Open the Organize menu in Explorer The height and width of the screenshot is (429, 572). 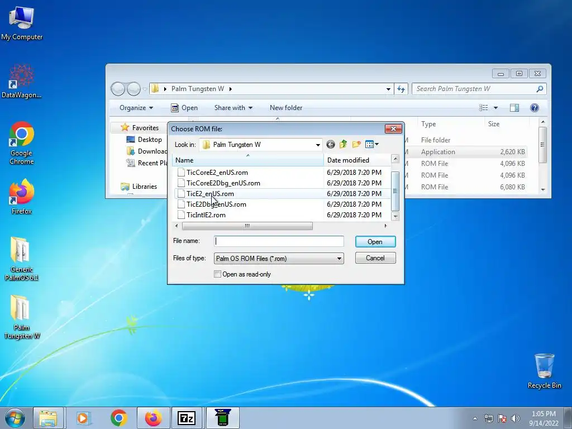(136, 108)
